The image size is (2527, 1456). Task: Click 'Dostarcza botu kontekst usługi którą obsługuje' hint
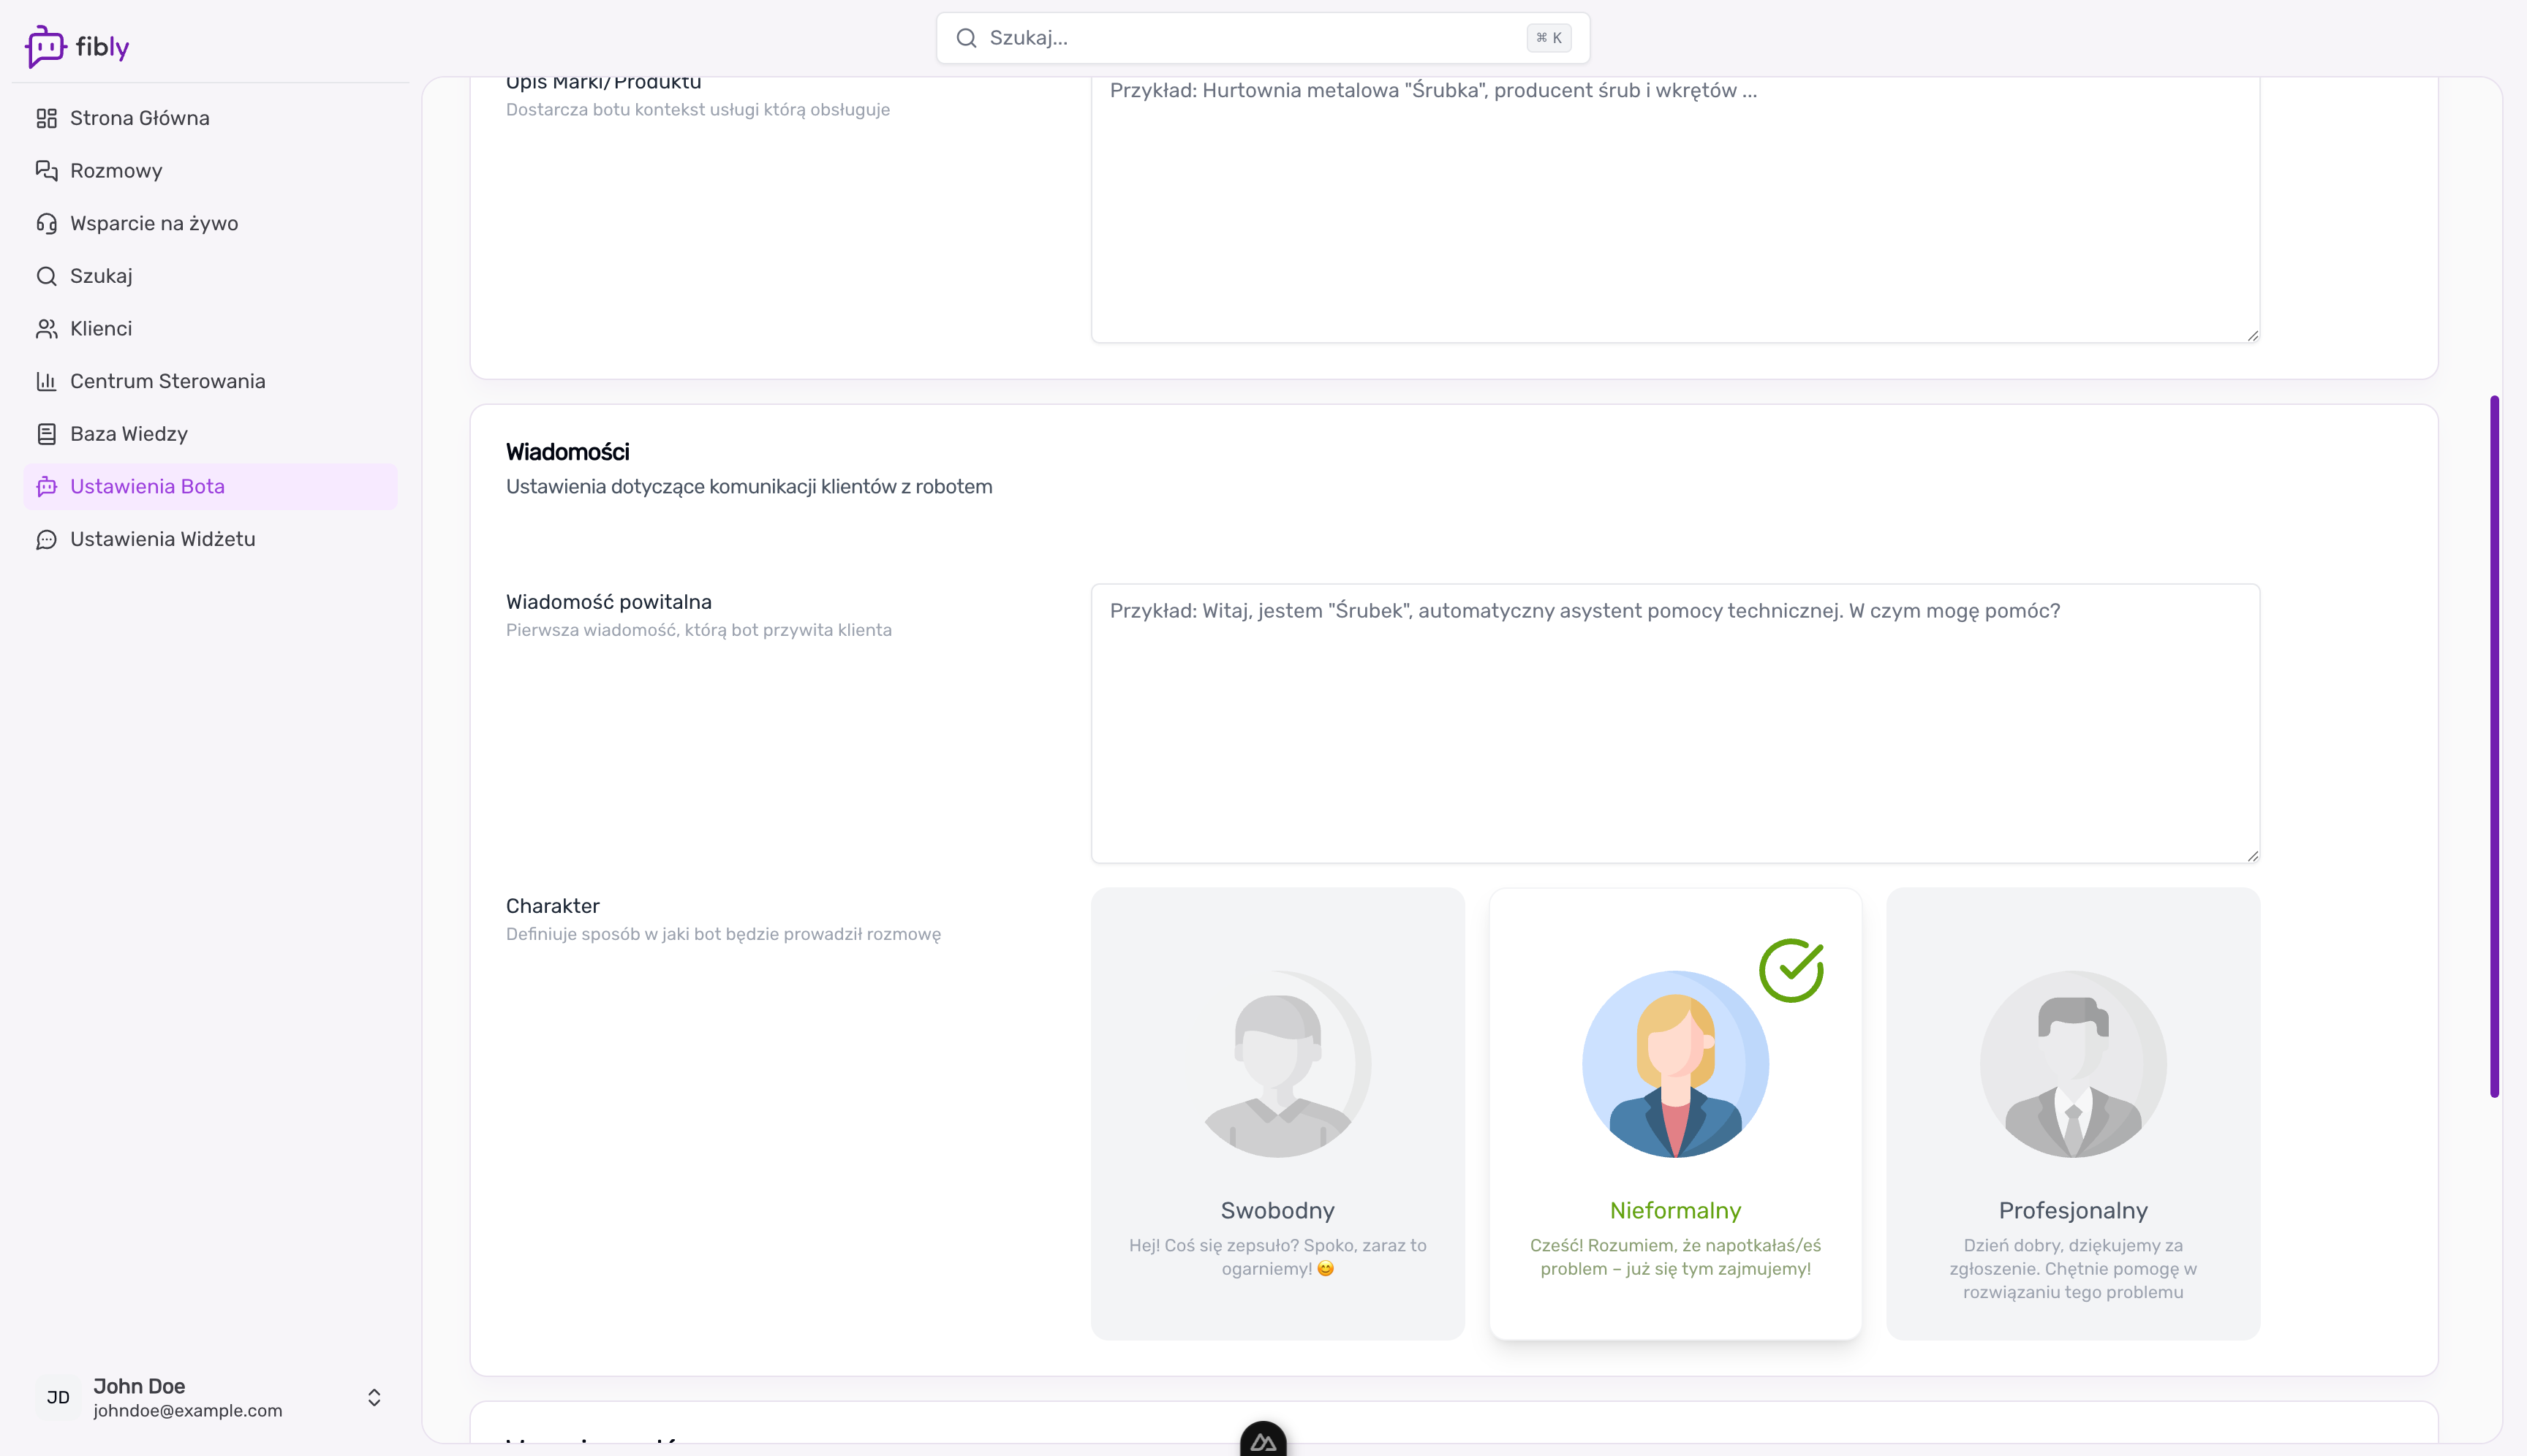pyautogui.click(x=698, y=110)
